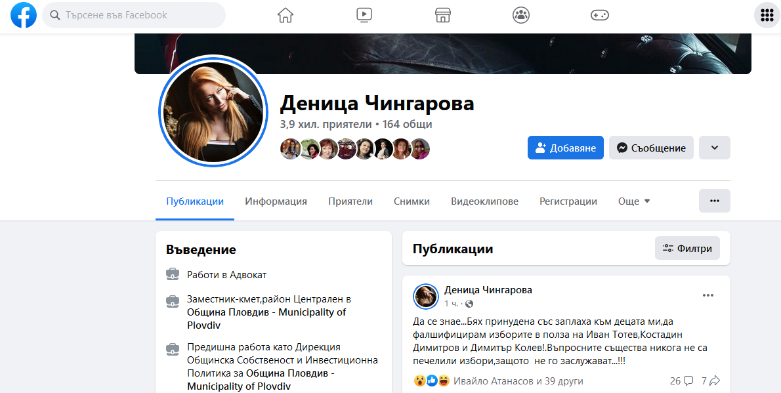The width and height of the screenshot is (781, 393).
Task: Click the 26 comments count
Action: click(x=681, y=381)
